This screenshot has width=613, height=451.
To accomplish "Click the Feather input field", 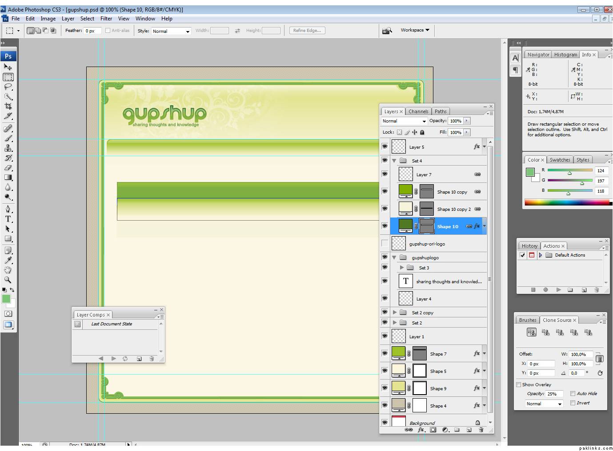I will pos(92,31).
